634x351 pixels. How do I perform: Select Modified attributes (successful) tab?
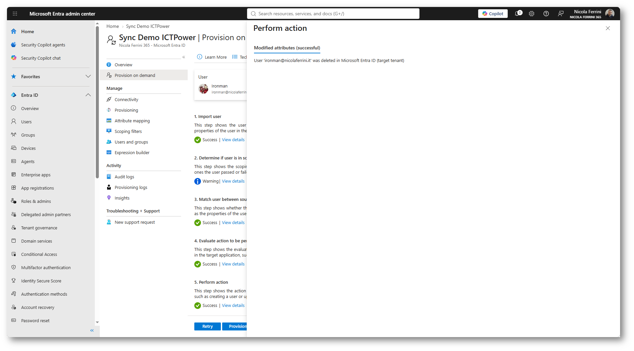tap(287, 48)
